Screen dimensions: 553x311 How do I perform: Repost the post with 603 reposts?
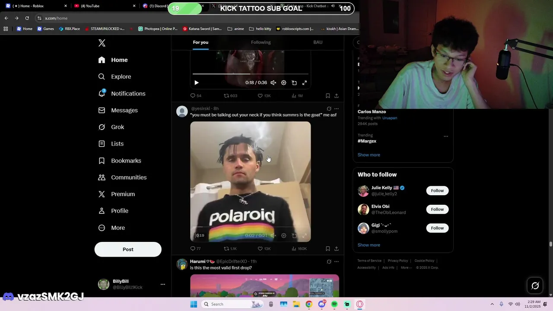pyautogui.click(x=230, y=95)
